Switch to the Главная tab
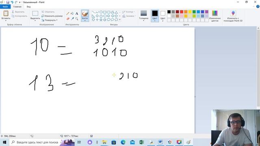Image resolution: width=260 pixels, height=146 pixels. tap(17, 6)
